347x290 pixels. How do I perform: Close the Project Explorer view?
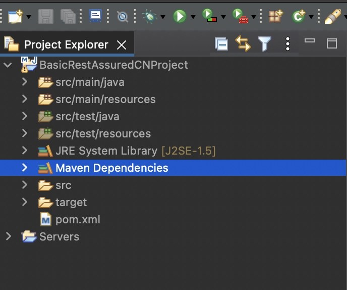tap(122, 45)
